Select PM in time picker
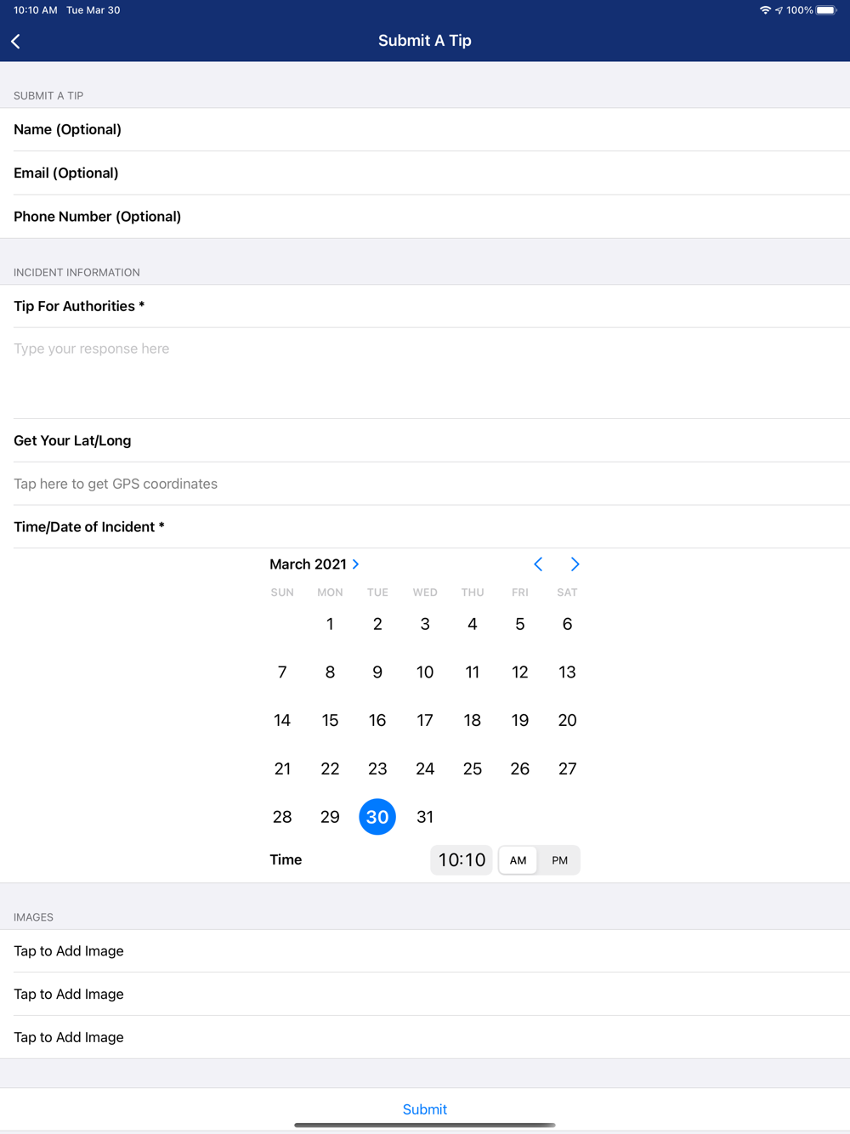This screenshot has width=850, height=1134. pyautogui.click(x=559, y=860)
